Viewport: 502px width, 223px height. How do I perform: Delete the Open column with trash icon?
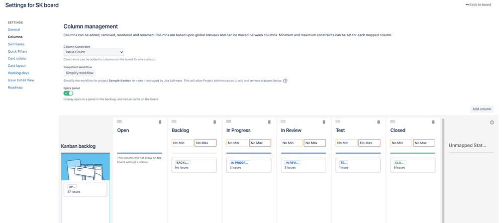point(160,122)
